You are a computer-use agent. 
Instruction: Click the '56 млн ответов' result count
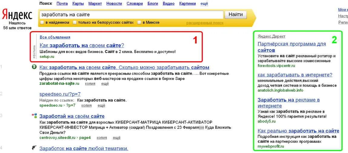click(18, 28)
